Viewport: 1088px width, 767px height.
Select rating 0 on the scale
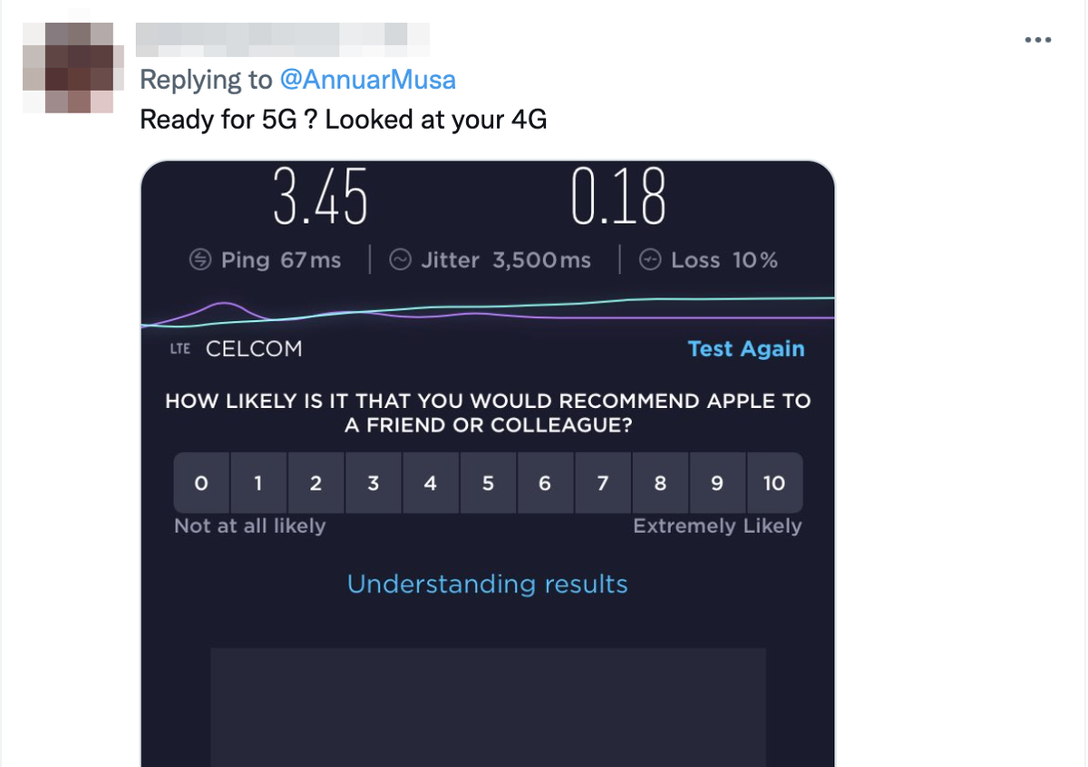(x=201, y=483)
